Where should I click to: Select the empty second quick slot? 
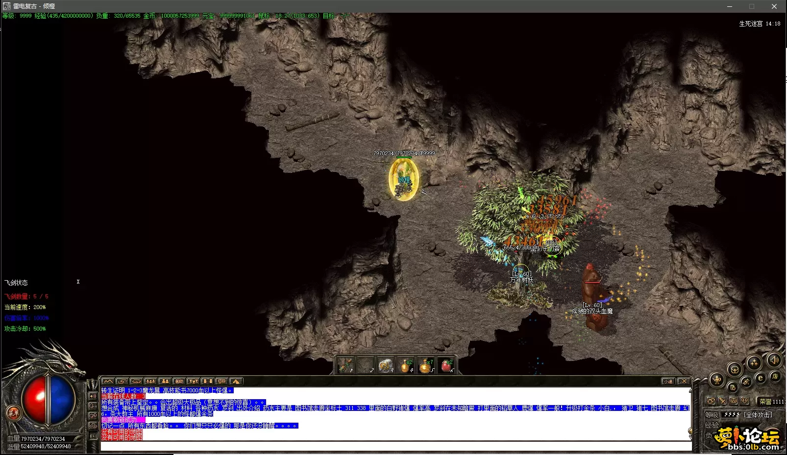pyautogui.click(x=366, y=365)
